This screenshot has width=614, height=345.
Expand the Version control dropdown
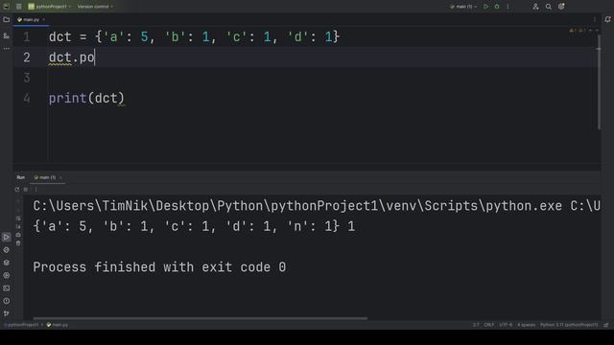pyautogui.click(x=95, y=7)
